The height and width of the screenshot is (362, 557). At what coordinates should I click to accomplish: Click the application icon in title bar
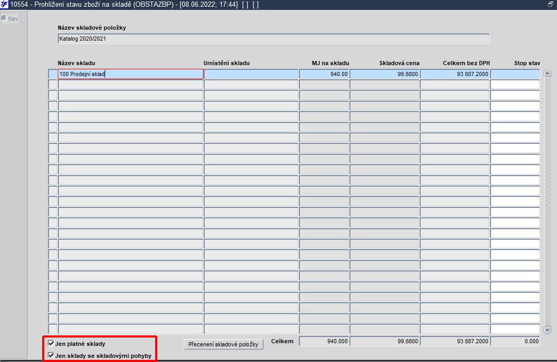click(x=4, y=4)
